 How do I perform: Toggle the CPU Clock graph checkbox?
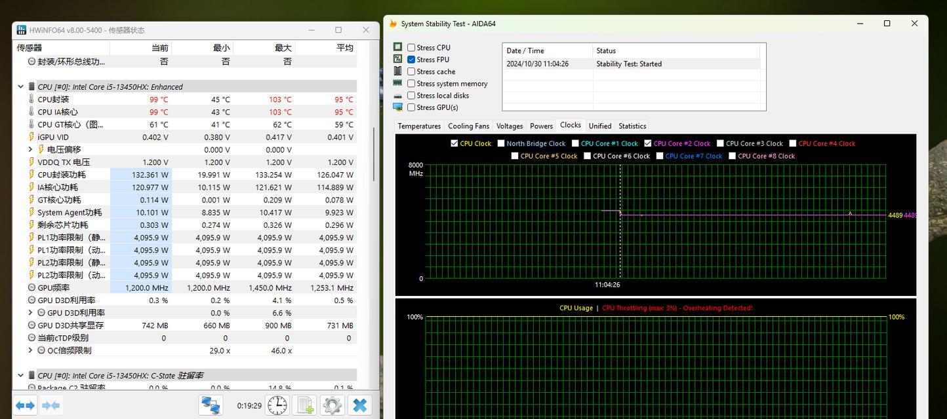pyautogui.click(x=454, y=143)
